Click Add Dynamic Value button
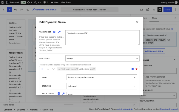The height and width of the screenshot is (112, 179). click(154, 51)
